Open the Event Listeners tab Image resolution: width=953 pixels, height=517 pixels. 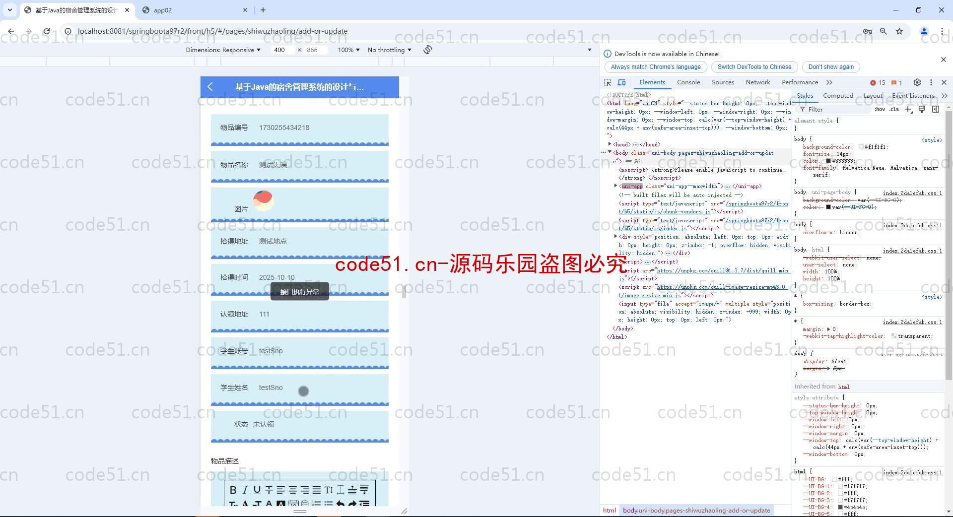pos(913,96)
